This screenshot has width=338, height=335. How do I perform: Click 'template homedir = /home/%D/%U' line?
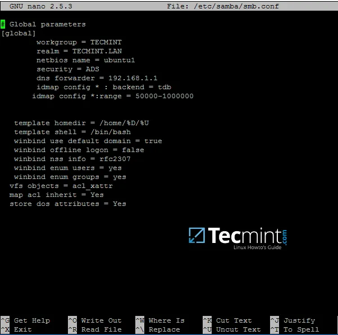click(x=81, y=123)
